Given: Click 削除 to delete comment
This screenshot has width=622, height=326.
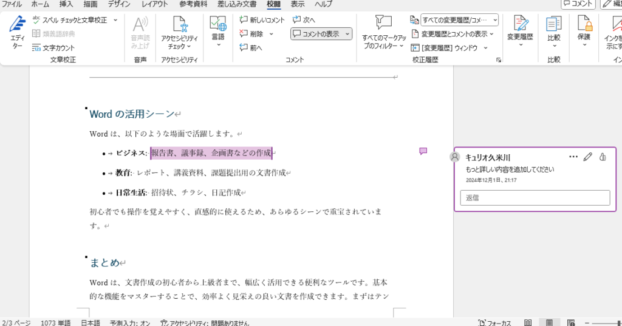Looking at the screenshot, I should pyautogui.click(x=251, y=34).
